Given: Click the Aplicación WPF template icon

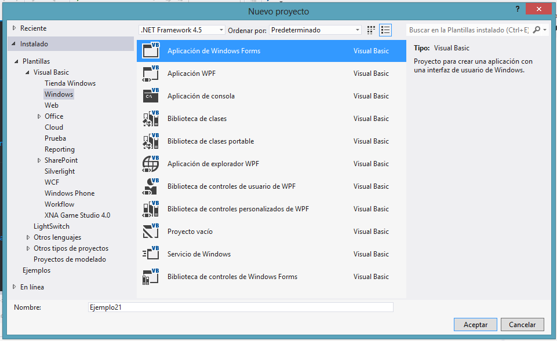Looking at the screenshot, I should coord(151,73).
